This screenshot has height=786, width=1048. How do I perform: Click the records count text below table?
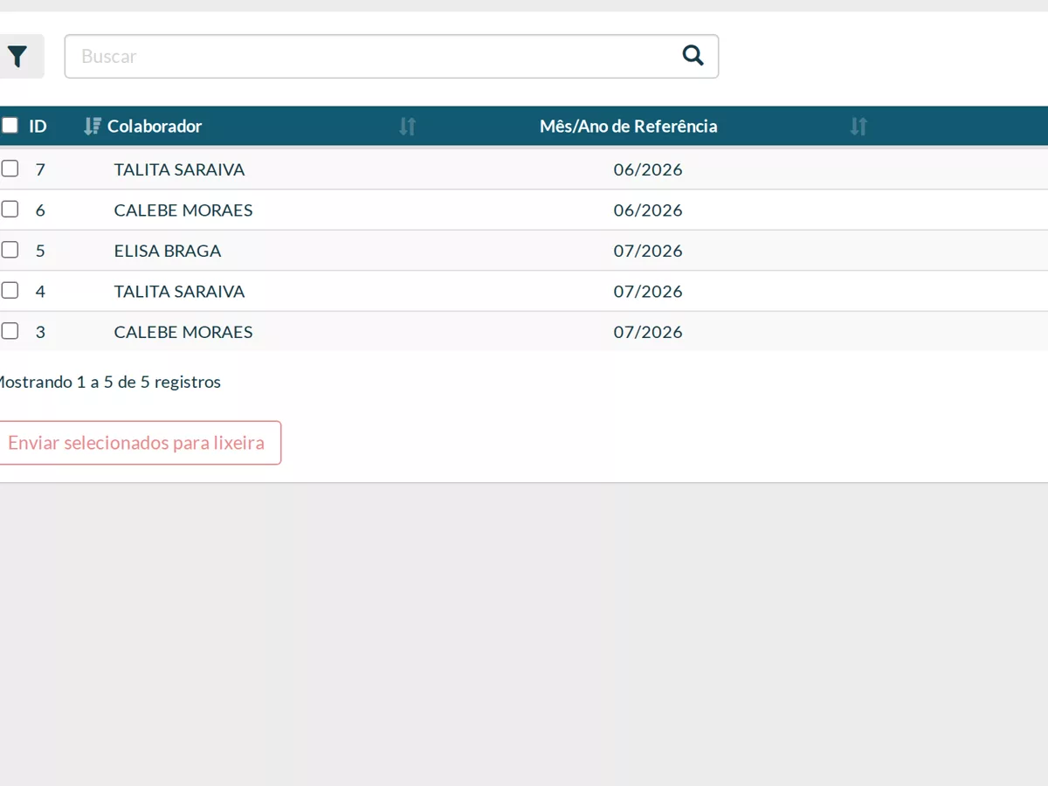pyautogui.click(x=108, y=382)
